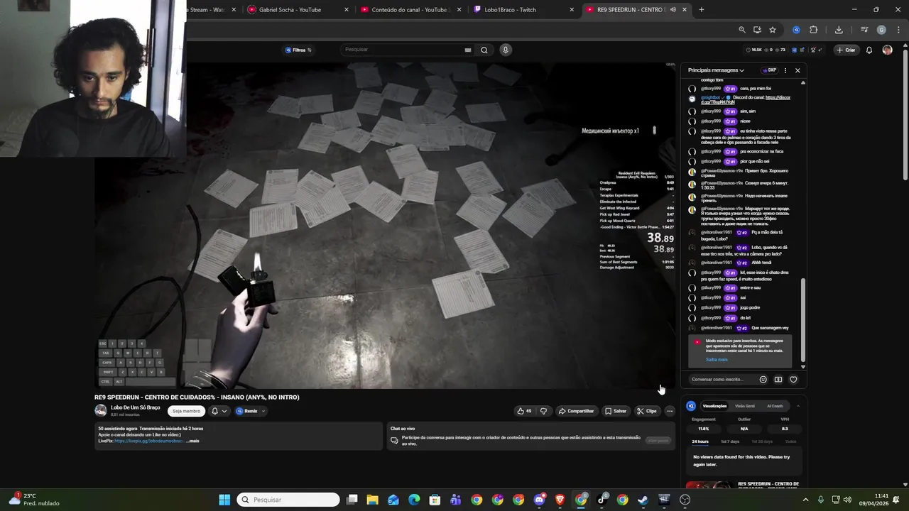Open a new browser tab
This screenshot has width=909, height=511.
(x=702, y=10)
